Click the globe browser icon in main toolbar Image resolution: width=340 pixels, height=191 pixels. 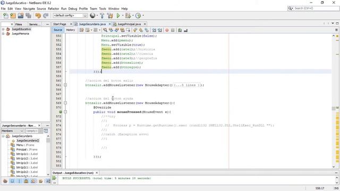(92, 15)
